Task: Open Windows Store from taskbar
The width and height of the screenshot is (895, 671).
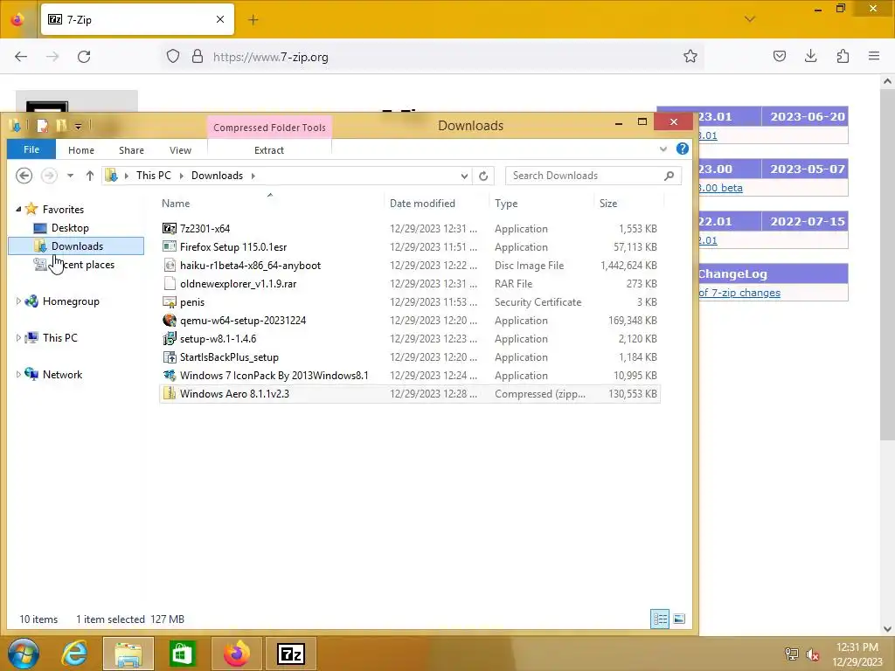Action: tap(182, 654)
